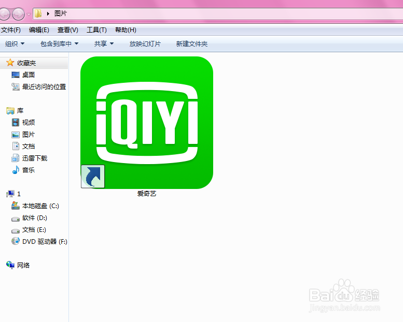Viewport: 403px width, 322px height.
Task: Open the 音乐 library
Action: pos(29,170)
